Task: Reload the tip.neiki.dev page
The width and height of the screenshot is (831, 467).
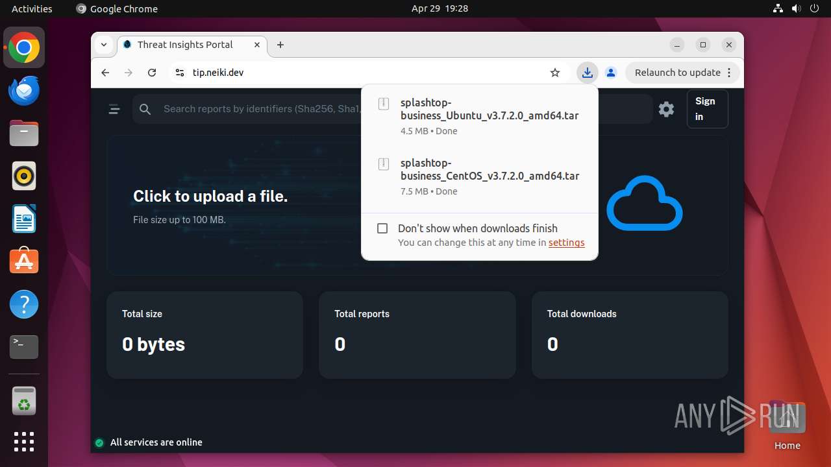Action: tap(152, 73)
